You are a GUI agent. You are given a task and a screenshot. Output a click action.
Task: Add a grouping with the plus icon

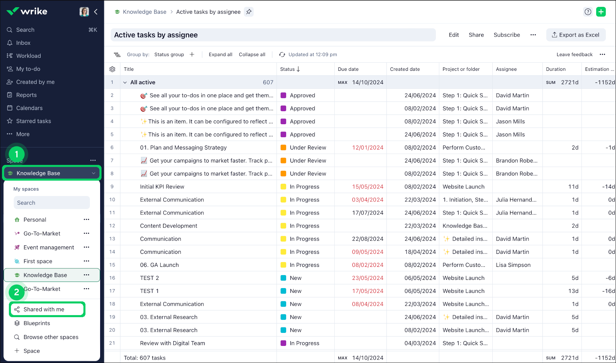pos(192,54)
